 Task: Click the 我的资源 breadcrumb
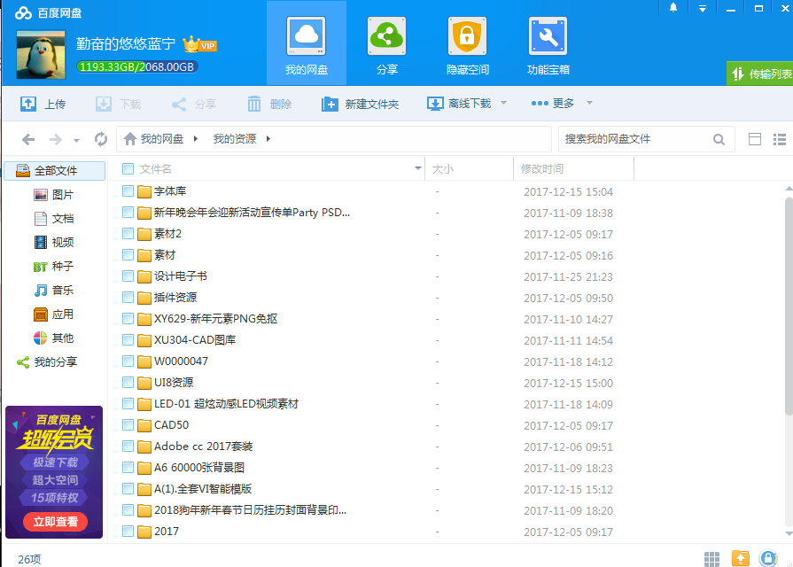click(x=235, y=138)
